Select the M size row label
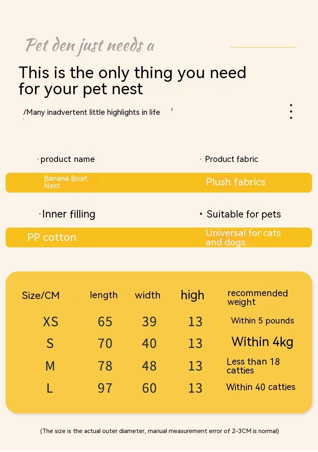This screenshot has width=318, height=452. 50,366
